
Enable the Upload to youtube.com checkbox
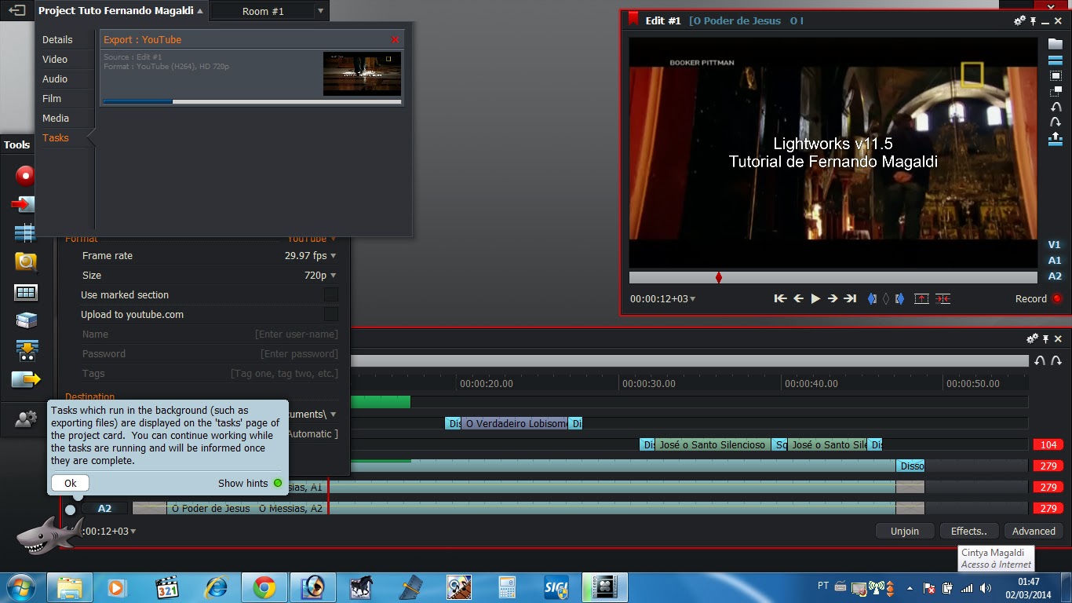pyautogui.click(x=331, y=314)
